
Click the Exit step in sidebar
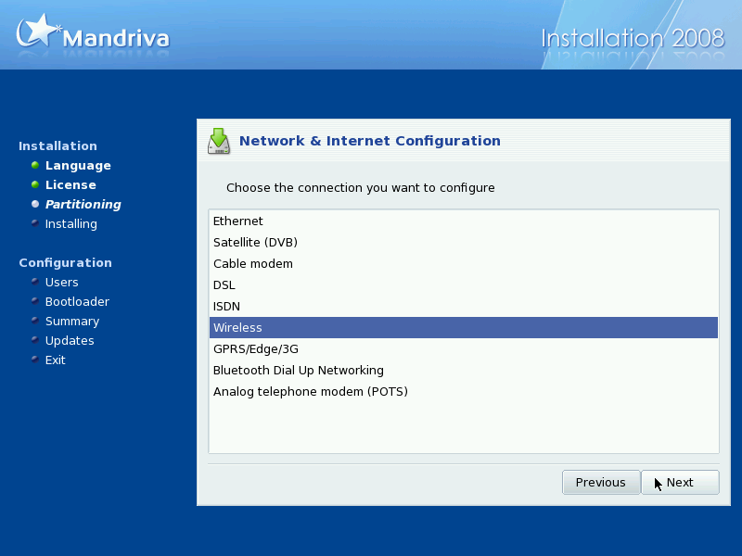pyautogui.click(x=55, y=360)
